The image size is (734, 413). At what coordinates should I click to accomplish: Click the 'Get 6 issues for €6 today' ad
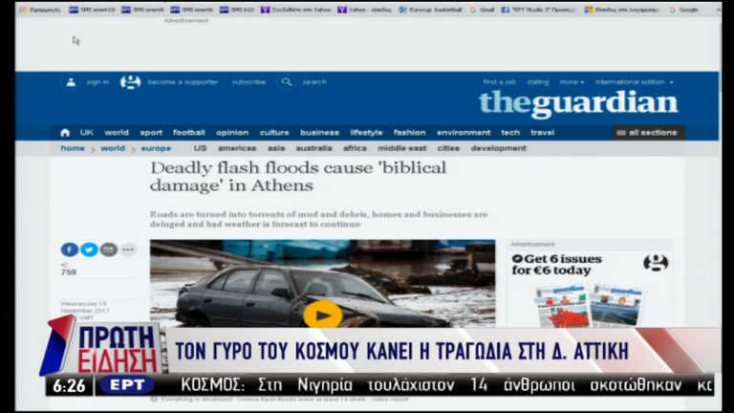click(x=590, y=288)
